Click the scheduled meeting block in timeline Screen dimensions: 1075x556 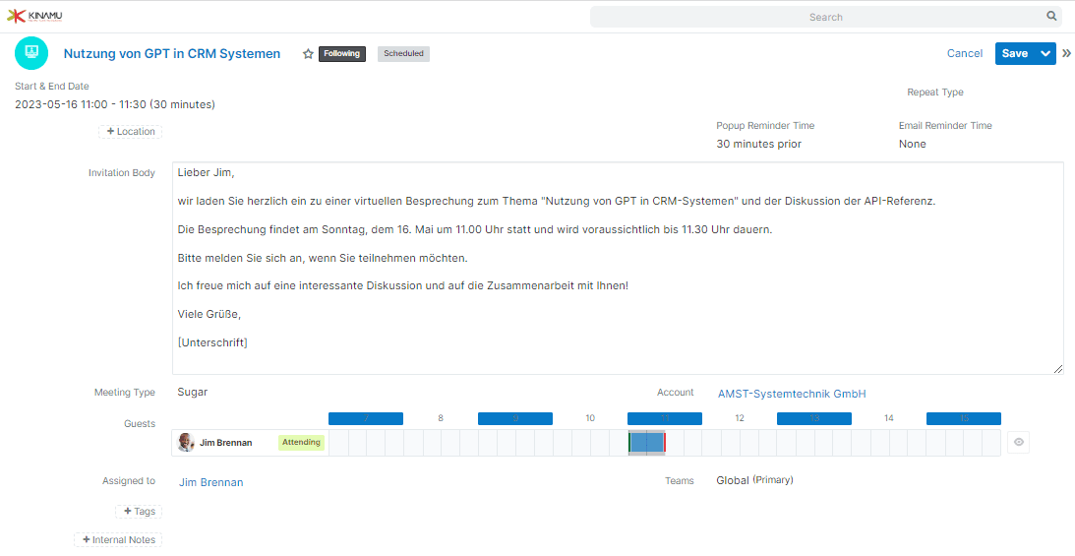tap(647, 443)
